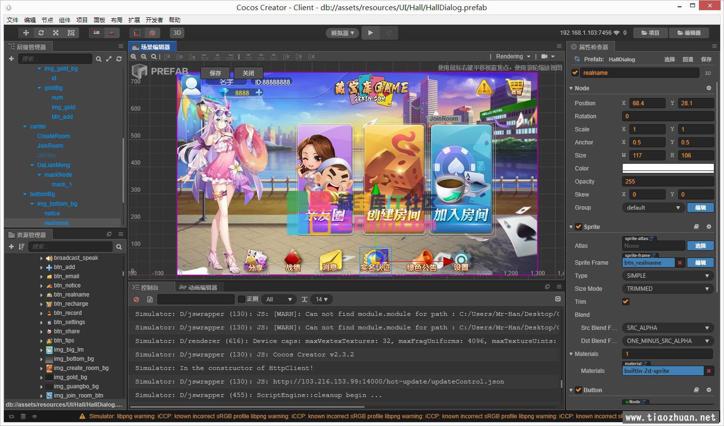Add a new asset in assets panel
Screen dimensions: 724x426
[x=11, y=246]
